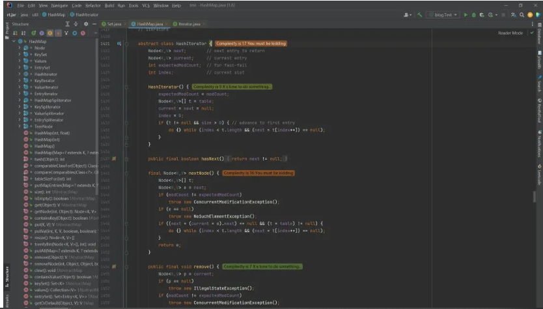The height and width of the screenshot is (309, 543).
Task: Toggle the pink circle Structure filter
Action: 83,33
